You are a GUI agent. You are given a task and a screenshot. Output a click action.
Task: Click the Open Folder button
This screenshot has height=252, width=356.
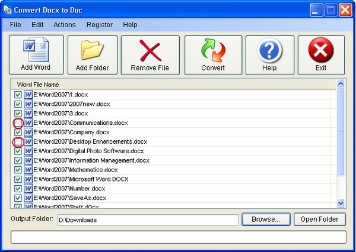click(319, 219)
